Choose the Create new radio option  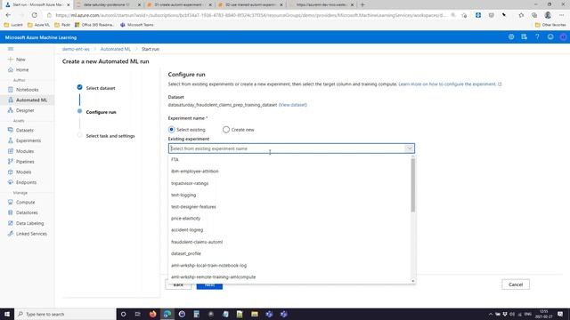tap(226, 130)
